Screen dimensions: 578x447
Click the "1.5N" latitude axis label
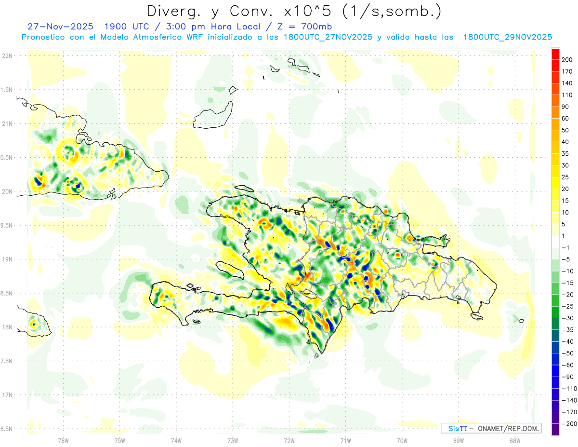[x=7, y=90]
